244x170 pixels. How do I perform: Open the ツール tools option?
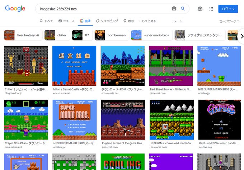pyautogui.click(x=178, y=21)
